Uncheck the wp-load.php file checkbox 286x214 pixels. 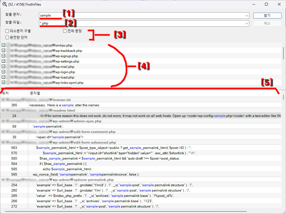(x=3, y=77)
